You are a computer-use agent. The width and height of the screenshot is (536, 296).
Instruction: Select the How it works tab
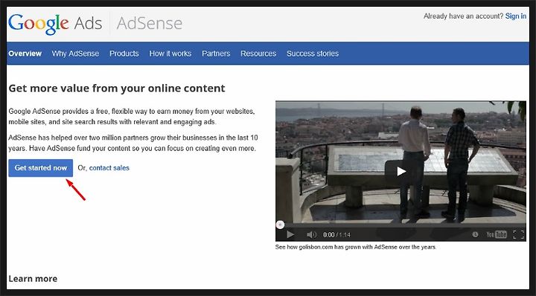tap(170, 54)
